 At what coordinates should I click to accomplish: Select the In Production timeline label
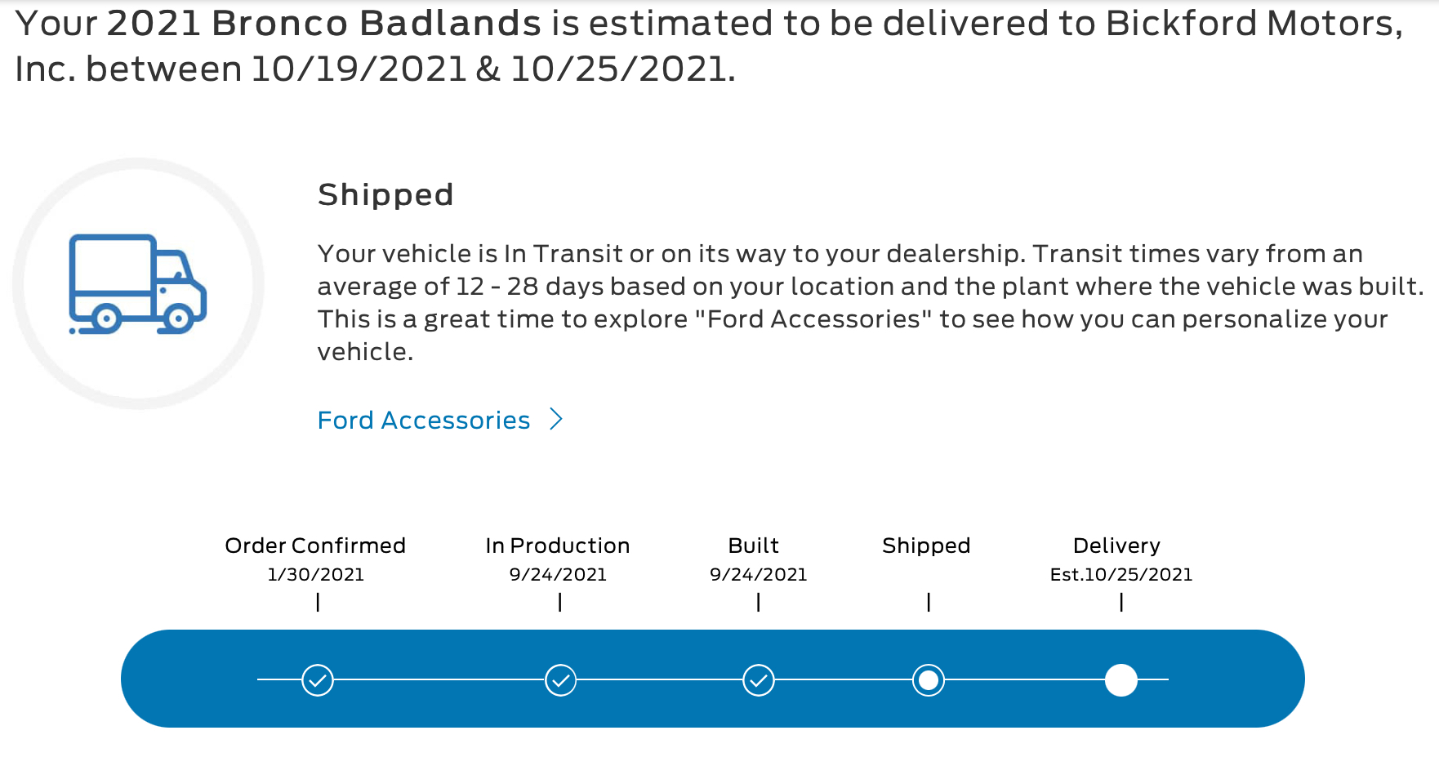(558, 546)
